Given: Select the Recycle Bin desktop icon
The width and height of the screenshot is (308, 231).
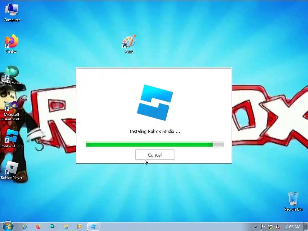Looking at the screenshot, I should [x=293, y=202].
